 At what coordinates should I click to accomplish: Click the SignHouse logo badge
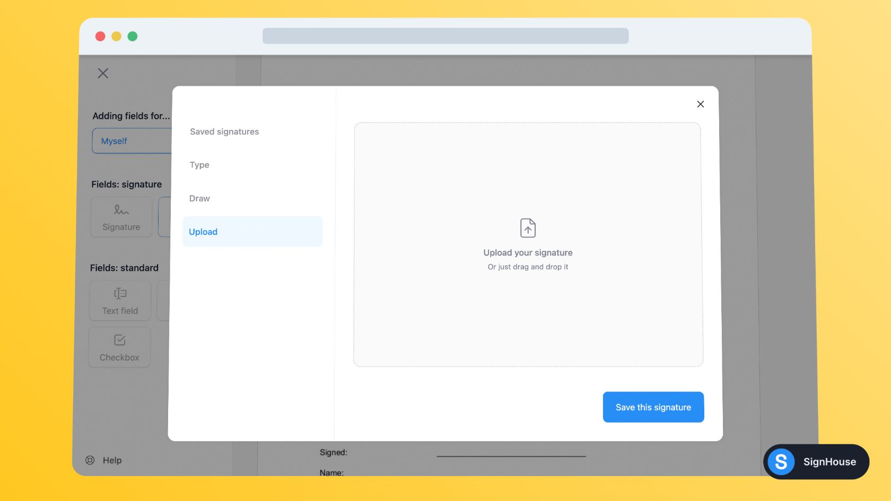tap(816, 462)
